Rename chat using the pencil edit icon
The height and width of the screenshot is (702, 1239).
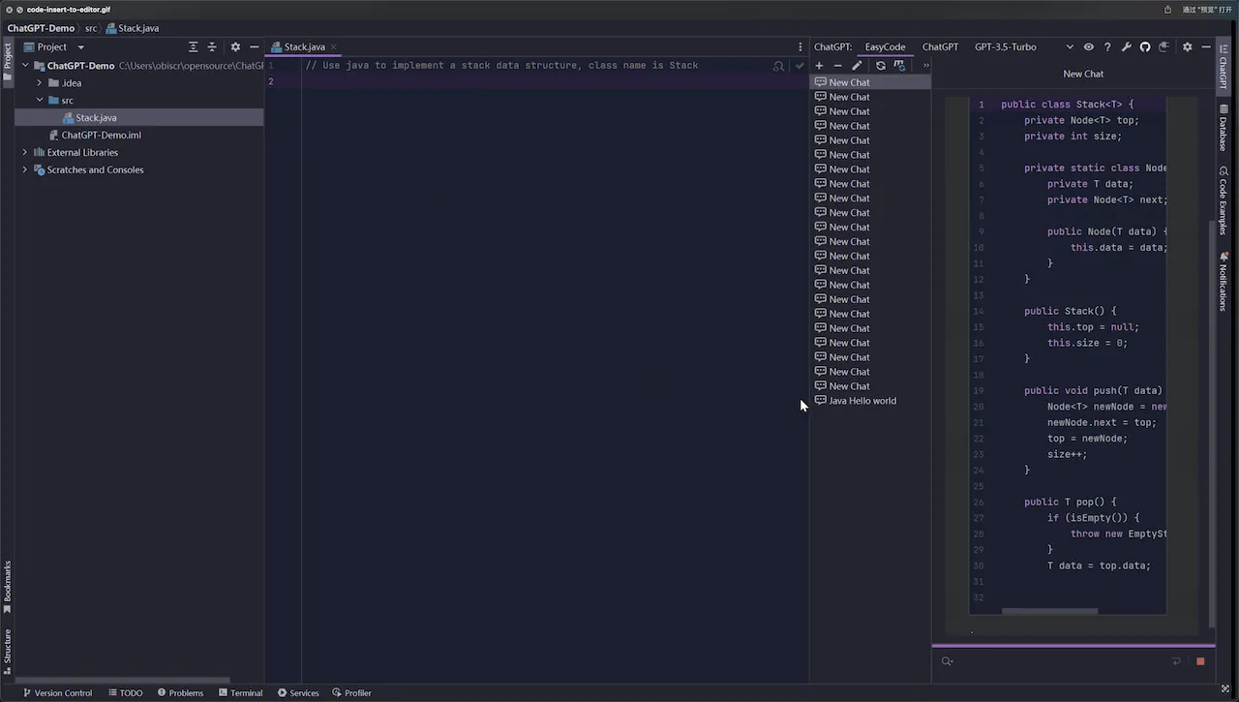pos(857,66)
